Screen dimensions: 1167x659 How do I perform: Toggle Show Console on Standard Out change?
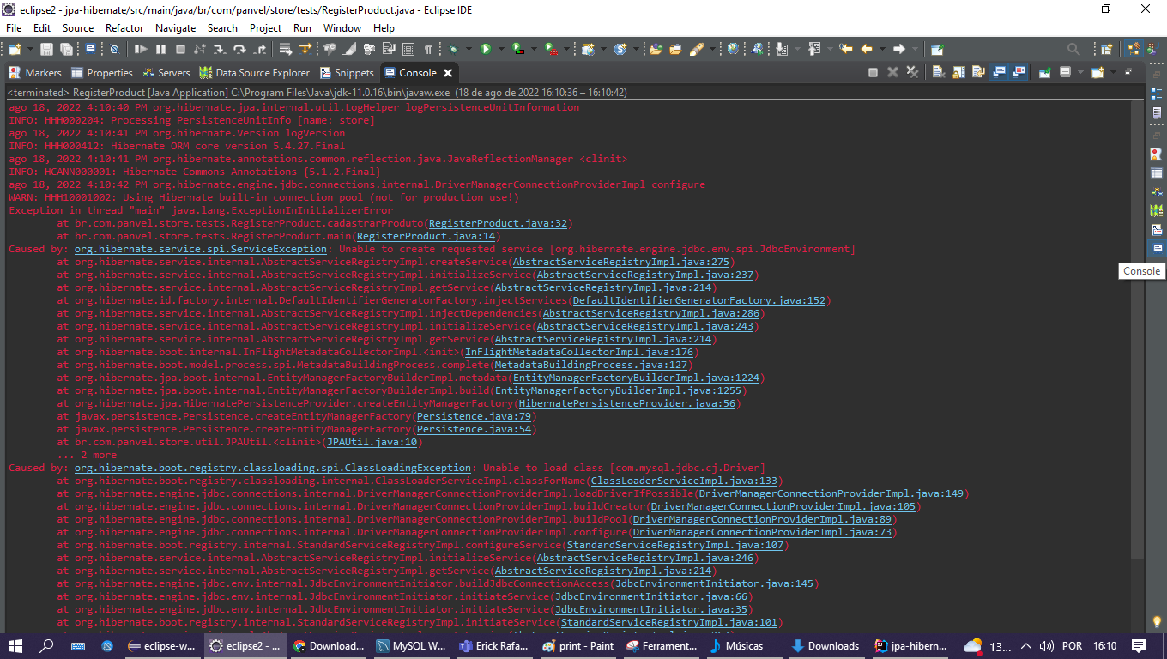999,72
